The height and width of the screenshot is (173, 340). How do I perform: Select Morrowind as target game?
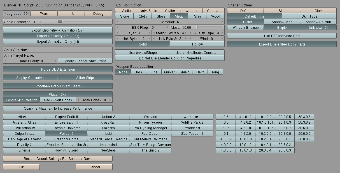pos(108,145)
